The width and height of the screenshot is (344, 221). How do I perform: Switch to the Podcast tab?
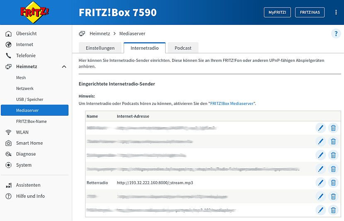[183, 48]
